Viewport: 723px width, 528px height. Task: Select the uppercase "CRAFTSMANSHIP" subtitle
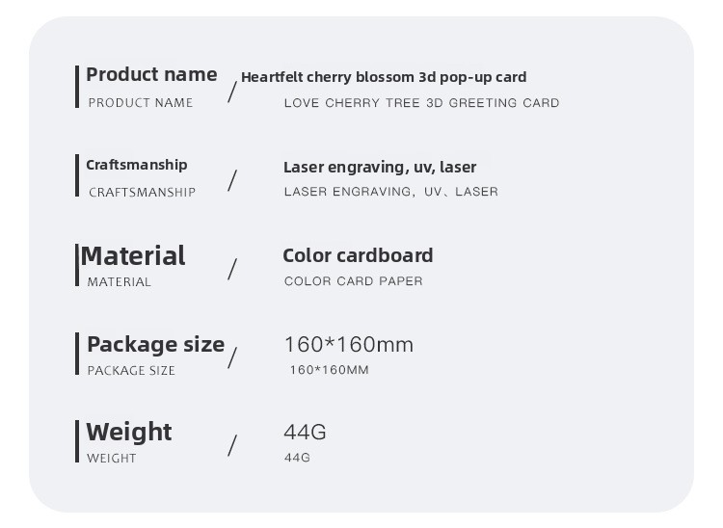(x=142, y=192)
